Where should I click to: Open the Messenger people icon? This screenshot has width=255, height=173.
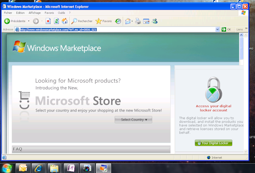[155, 21]
